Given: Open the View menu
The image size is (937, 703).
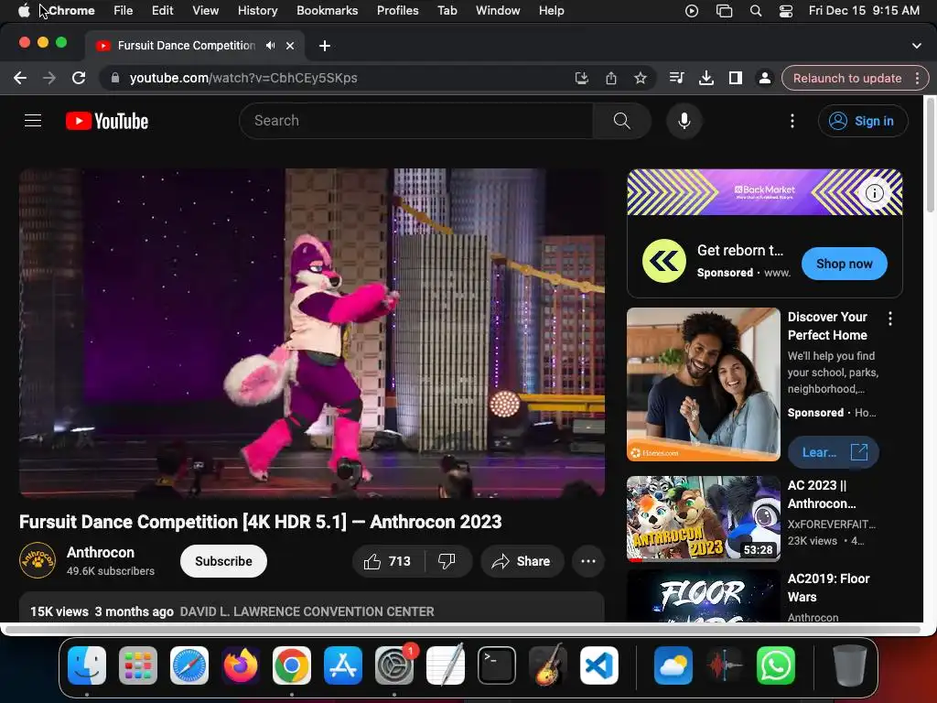Looking at the screenshot, I should pyautogui.click(x=206, y=11).
